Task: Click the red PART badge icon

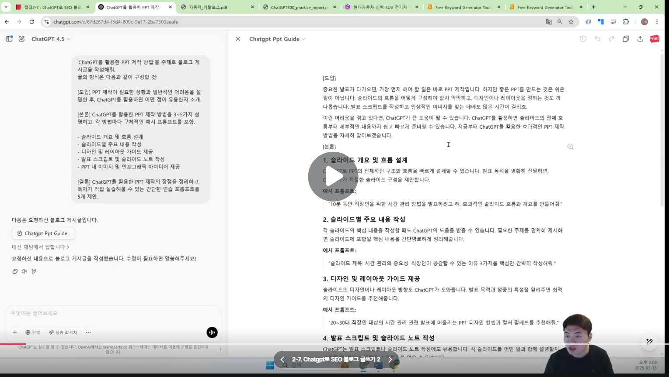Action: pos(655,39)
